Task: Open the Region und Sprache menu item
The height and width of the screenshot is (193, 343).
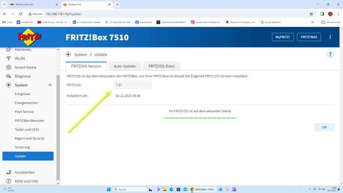Action: point(30,138)
